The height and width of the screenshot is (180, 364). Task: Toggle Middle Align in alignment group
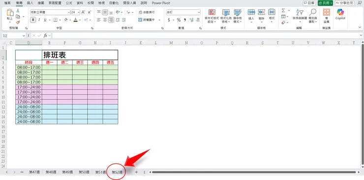pyautogui.click(x=105, y=12)
